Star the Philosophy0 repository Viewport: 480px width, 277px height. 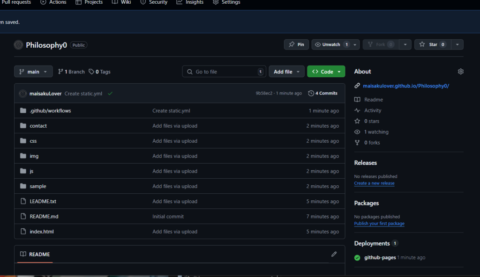point(433,44)
